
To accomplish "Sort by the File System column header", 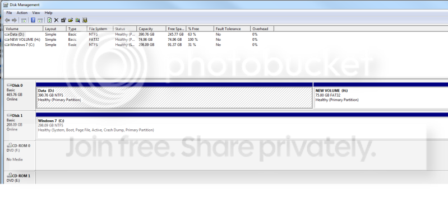I will point(100,29).
